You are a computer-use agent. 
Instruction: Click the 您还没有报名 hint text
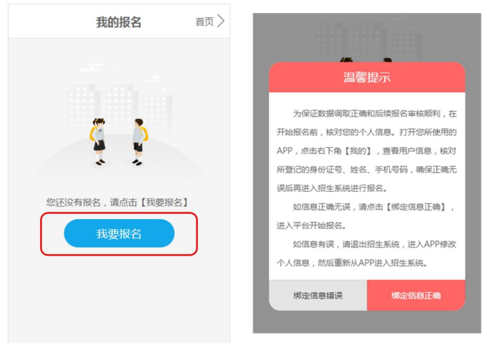click(118, 202)
